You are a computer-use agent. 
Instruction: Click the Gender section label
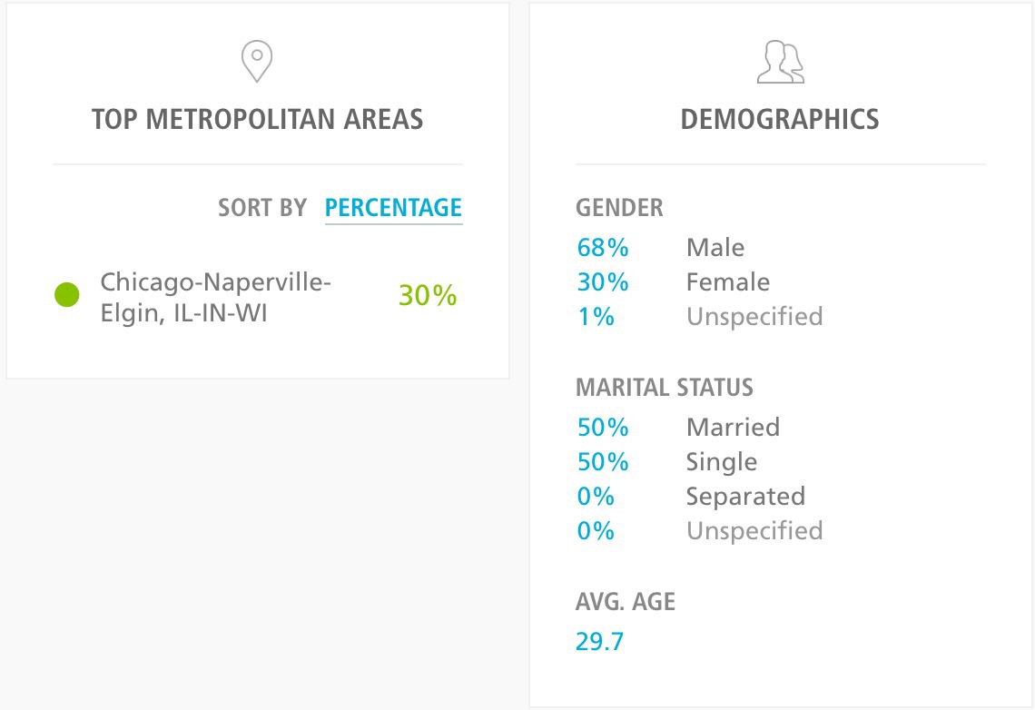pyautogui.click(x=619, y=208)
